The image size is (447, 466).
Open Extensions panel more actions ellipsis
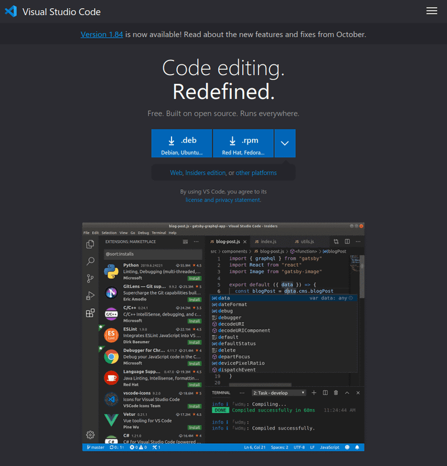click(196, 242)
